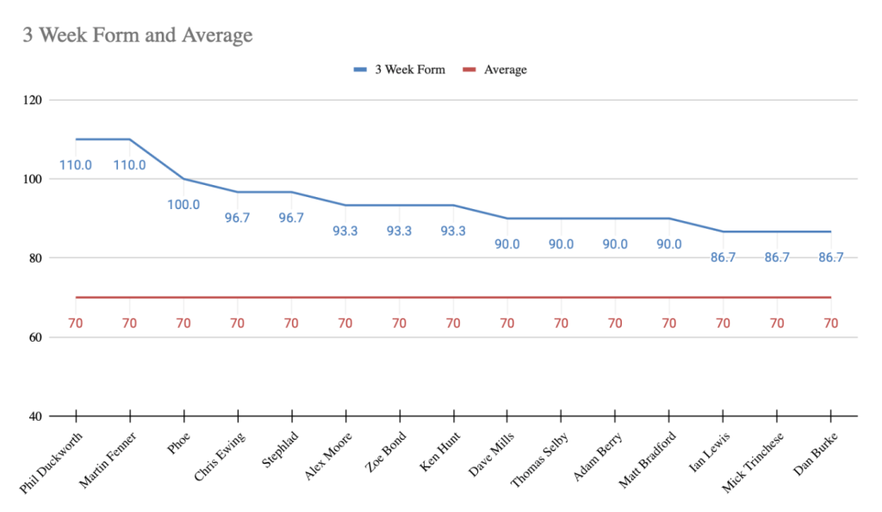Click the 120 y-axis value label
This screenshot has height=512, width=882.
[35, 100]
